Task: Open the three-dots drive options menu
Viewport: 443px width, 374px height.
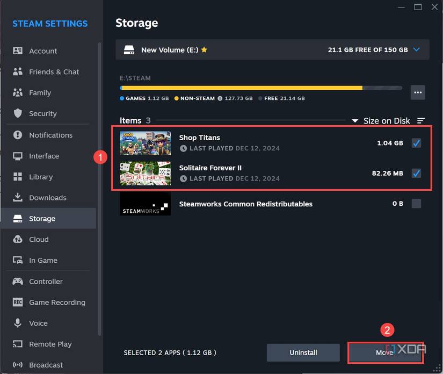Action: tap(418, 92)
